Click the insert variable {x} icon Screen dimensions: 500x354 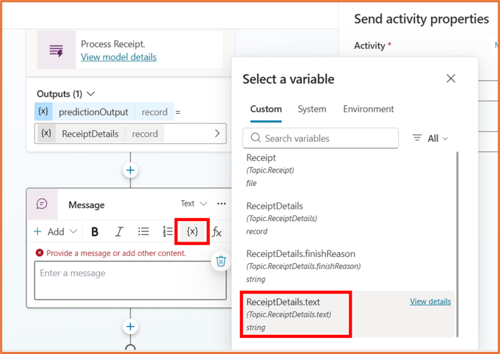click(x=193, y=231)
